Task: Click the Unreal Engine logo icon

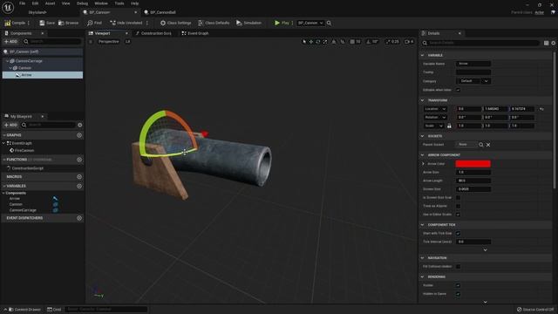Action: (x=8, y=7)
